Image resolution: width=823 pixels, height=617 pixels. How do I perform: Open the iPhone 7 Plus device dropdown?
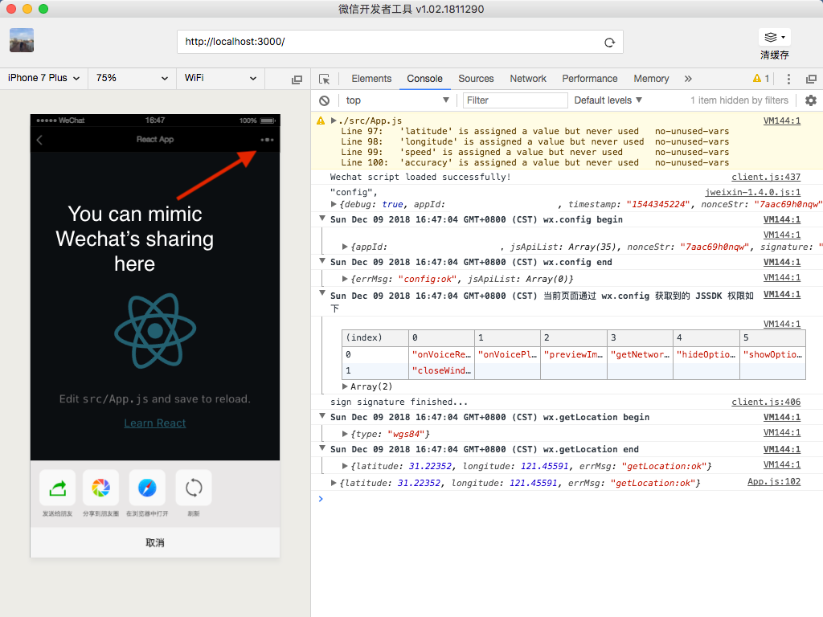[42, 79]
